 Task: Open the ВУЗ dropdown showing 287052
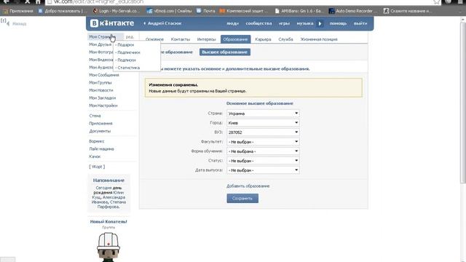point(263,132)
